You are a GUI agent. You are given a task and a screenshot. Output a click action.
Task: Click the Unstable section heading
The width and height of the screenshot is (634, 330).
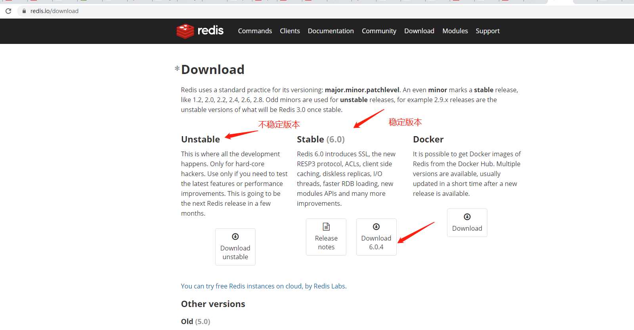click(x=201, y=139)
